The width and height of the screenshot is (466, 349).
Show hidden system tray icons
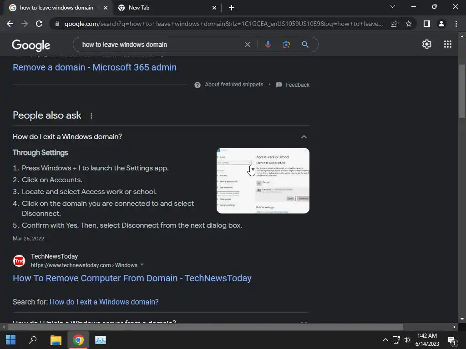[385, 340]
